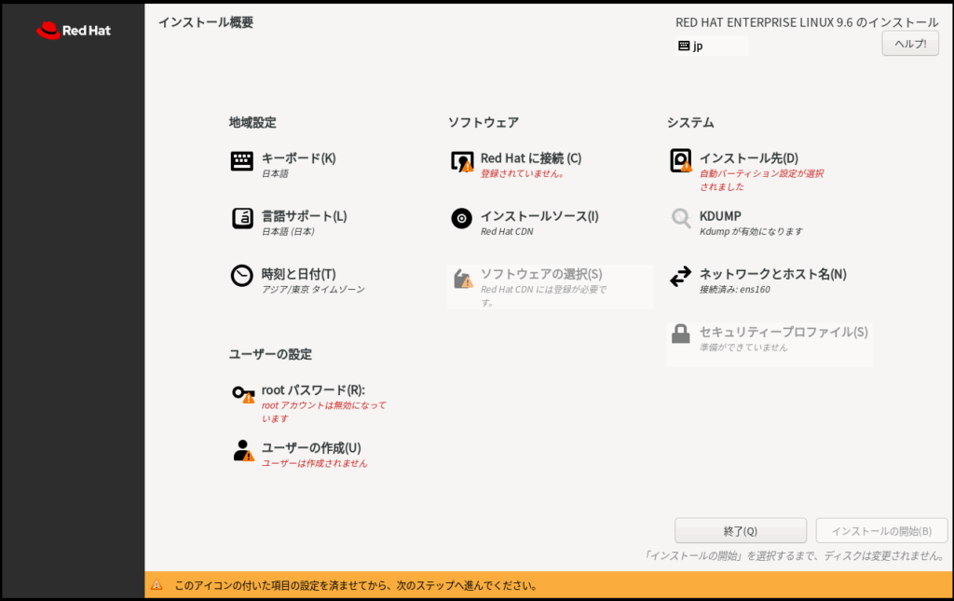Click the lock icon for セキュリティープロファイル

681,334
